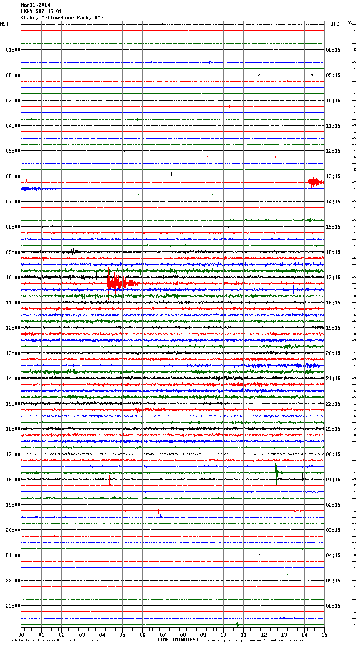Click the black wavelet near minute 3 on the 09:00 trace
This screenshot has height=646, width=358.
click(x=75, y=252)
